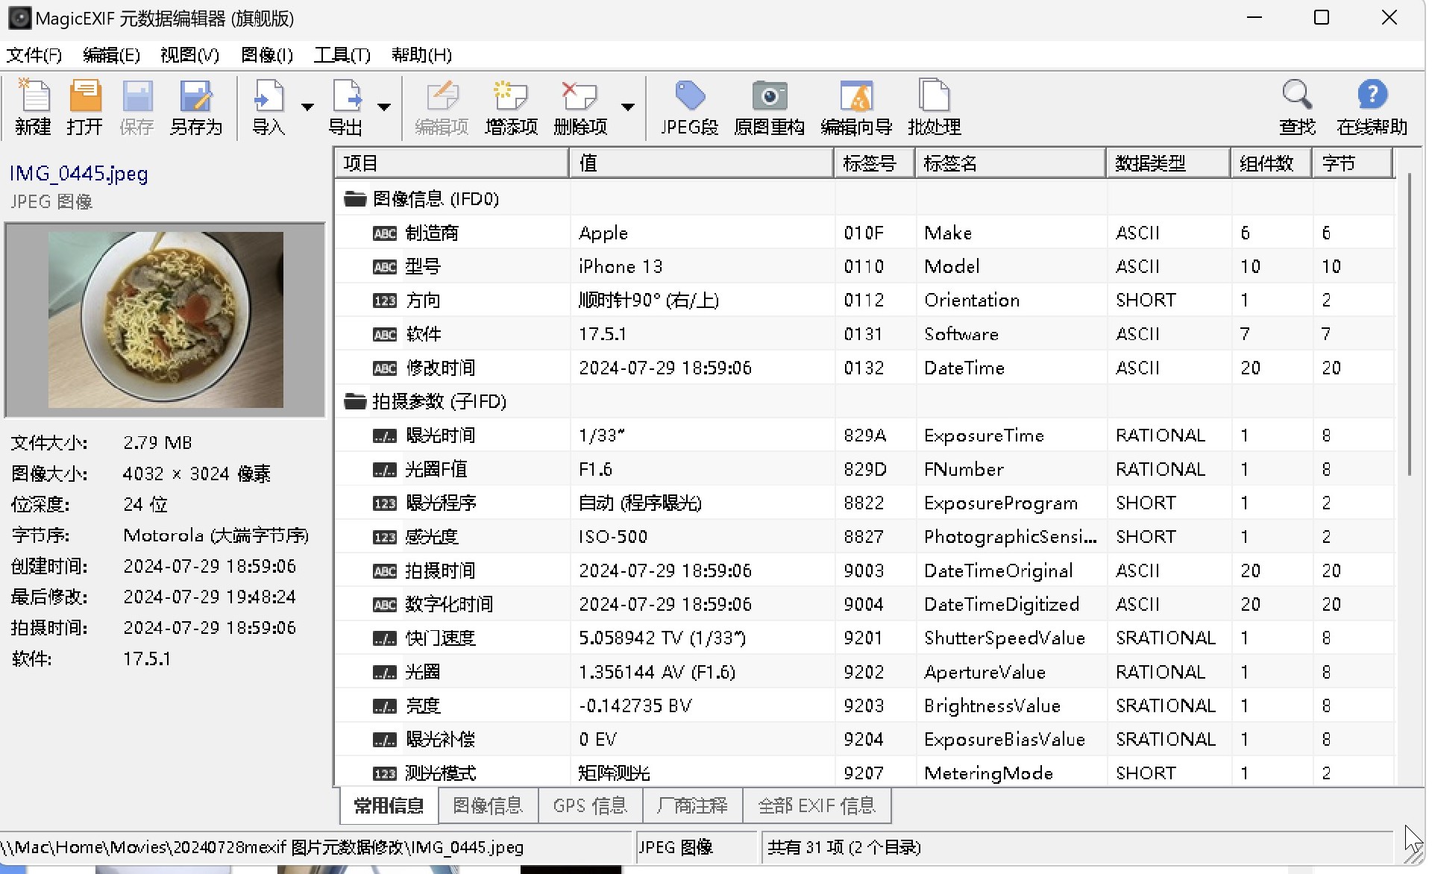Click the ABC icon beside 拍摄时间

click(385, 571)
